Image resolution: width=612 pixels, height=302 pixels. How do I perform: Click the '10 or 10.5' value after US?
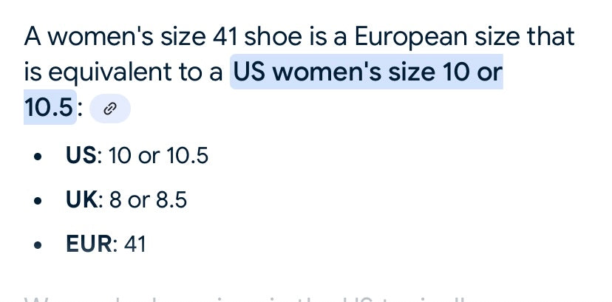pyautogui.click(x=158, y=155)
